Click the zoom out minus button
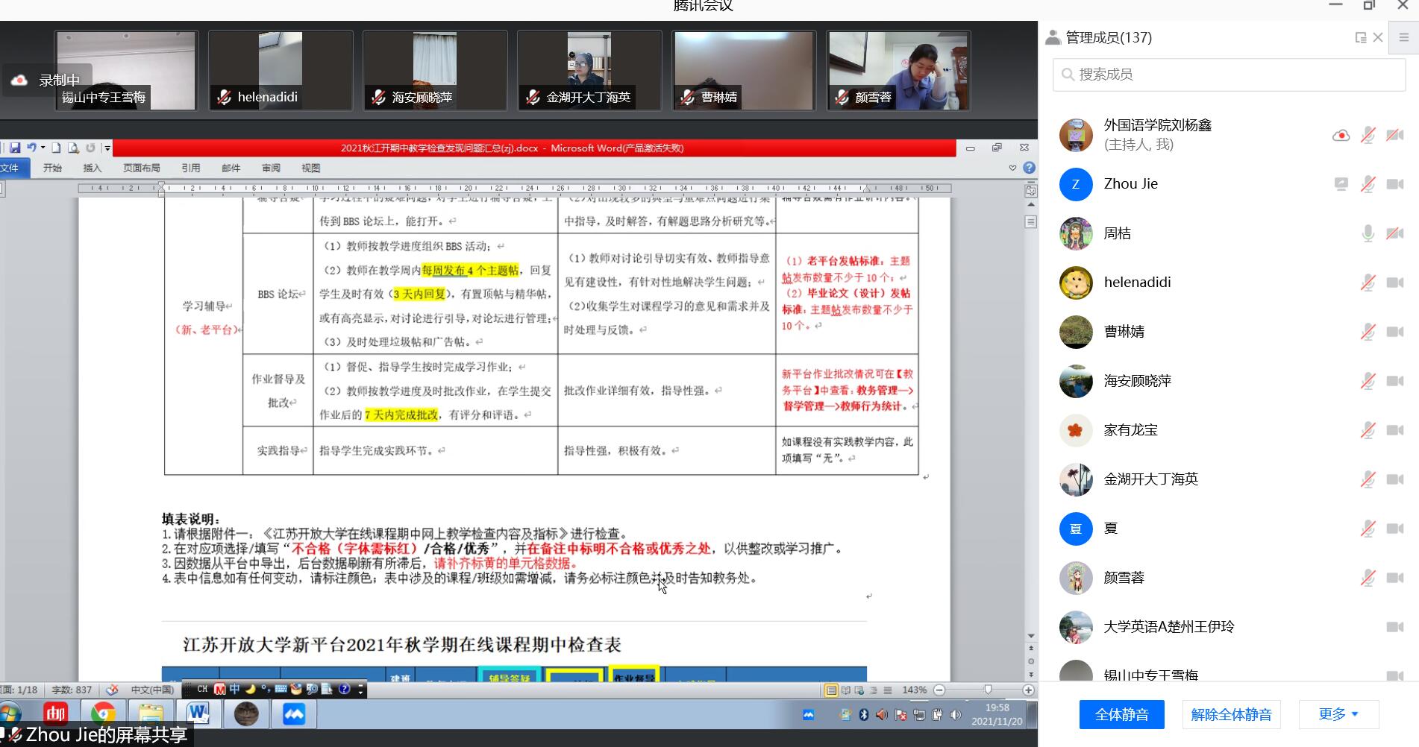Viewport: 1419px width, 747px height. tap(939, 690)
